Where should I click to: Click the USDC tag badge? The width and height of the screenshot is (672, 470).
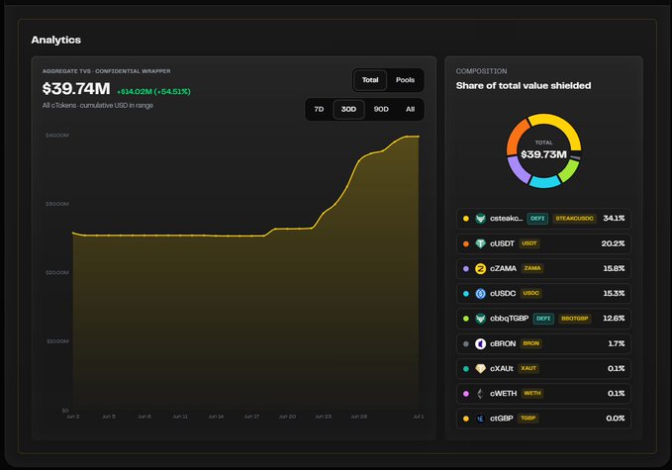(x=531, y=293)
